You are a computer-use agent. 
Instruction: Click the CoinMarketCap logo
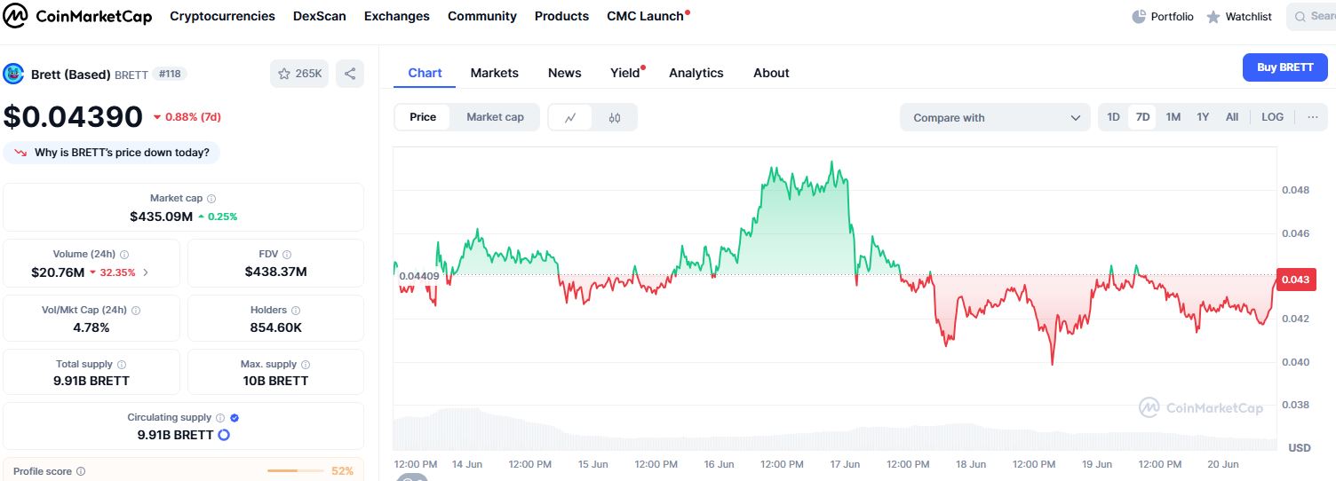click(78, 16)
